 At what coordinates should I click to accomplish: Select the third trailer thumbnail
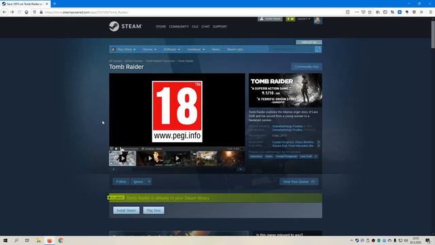point(177,159)
